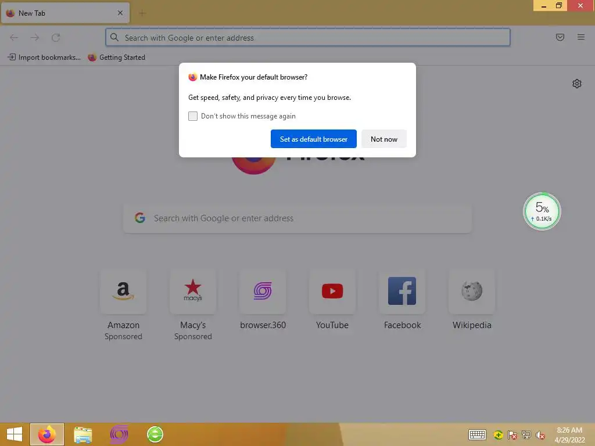The height and width of the screenshot is (446, 595).
Task: Close the New Tab tab
Action: (x=120, y=13)
